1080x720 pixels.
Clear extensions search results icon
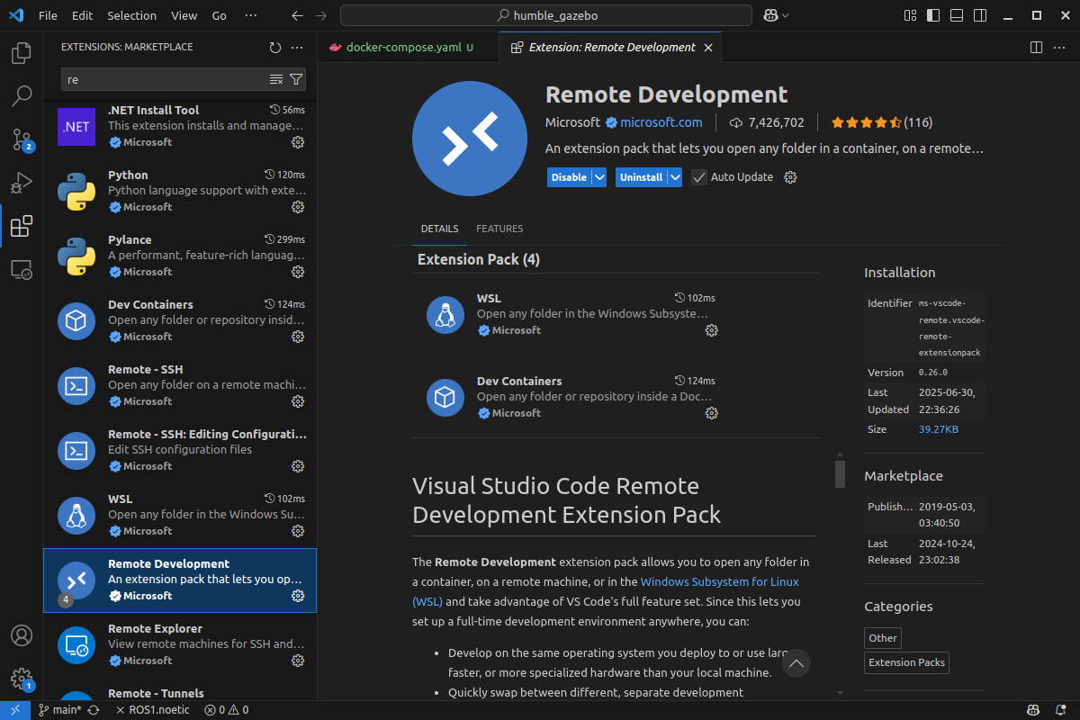pos(276,79)
